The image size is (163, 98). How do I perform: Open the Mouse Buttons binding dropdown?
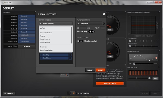[x=56, y=24]
